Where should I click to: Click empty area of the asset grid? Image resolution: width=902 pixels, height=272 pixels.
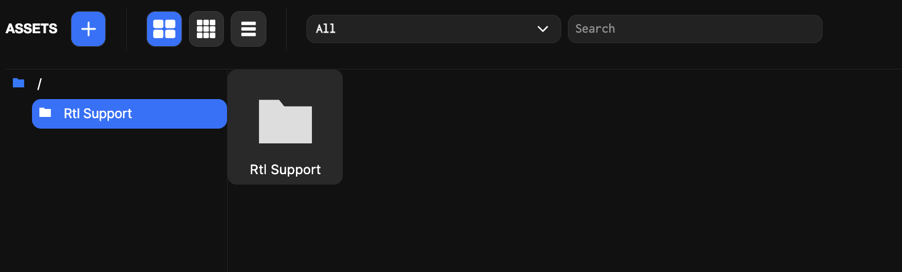point(615,185)
